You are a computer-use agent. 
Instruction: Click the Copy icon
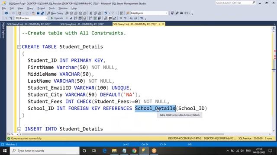[x=95, y=13]
